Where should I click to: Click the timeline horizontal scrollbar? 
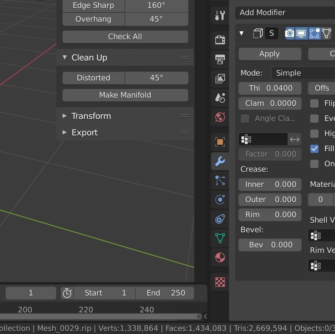pyautogui.click(x=100, y=316)
